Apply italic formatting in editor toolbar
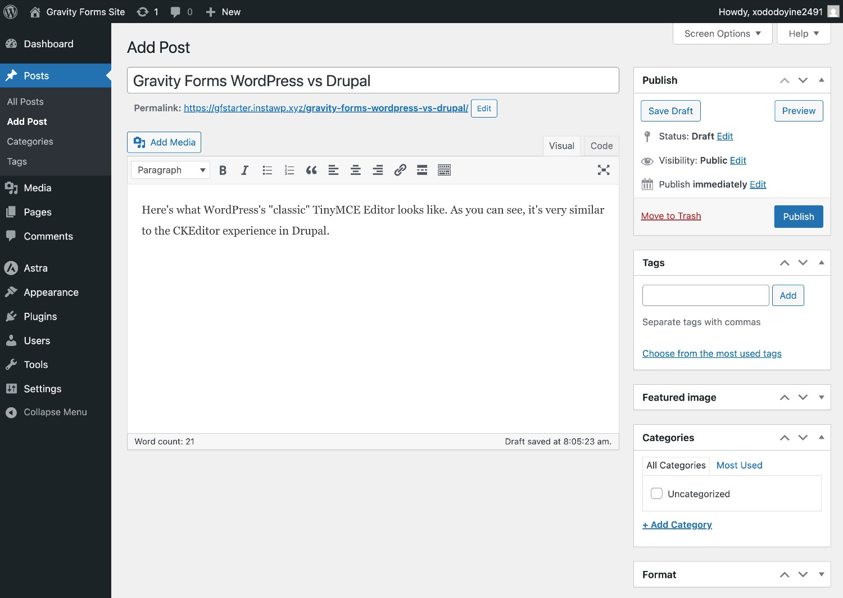The image size is (843, 598). pyautogui.click(x=244, y=170)
